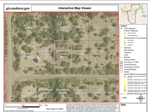Click the Mohave County overview map thumbnail

coord(133,14)
